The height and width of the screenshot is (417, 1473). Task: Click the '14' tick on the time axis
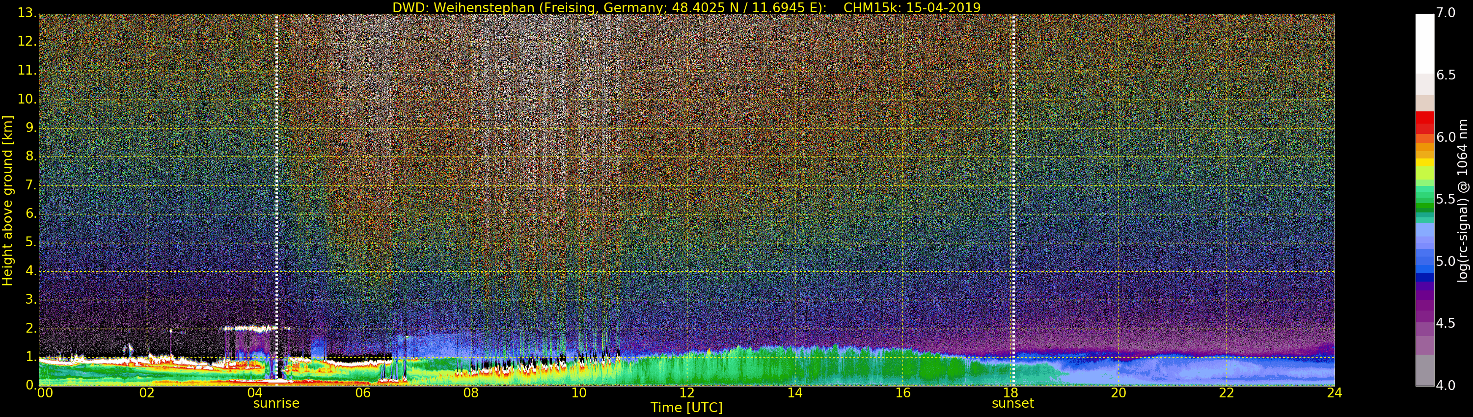(x=795, y=393)
